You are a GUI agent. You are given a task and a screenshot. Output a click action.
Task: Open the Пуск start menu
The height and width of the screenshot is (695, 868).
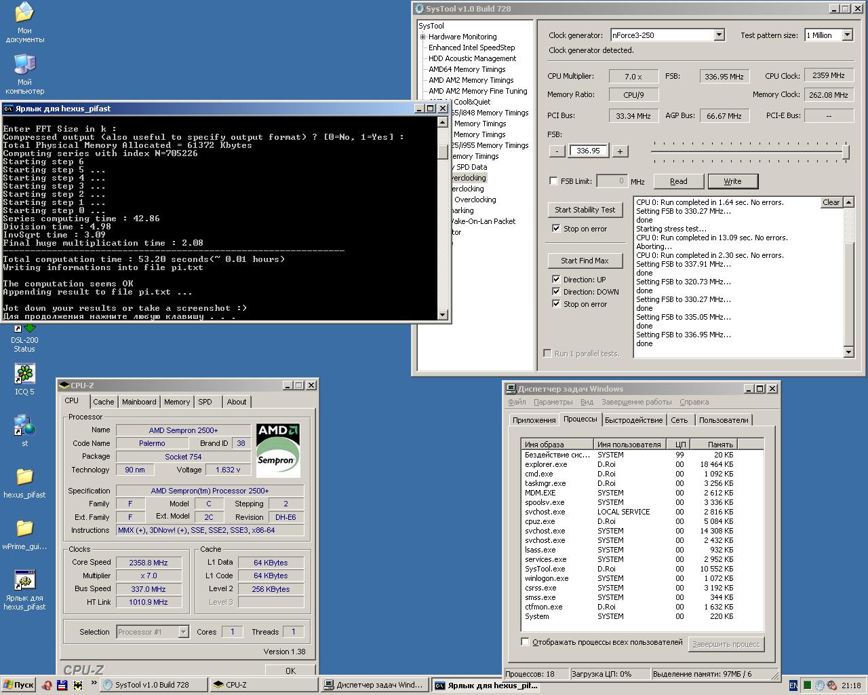coord(18,685)
